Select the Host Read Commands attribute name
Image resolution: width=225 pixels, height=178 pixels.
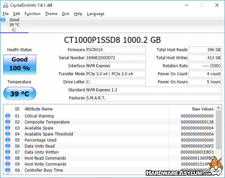tap(45, 158)
